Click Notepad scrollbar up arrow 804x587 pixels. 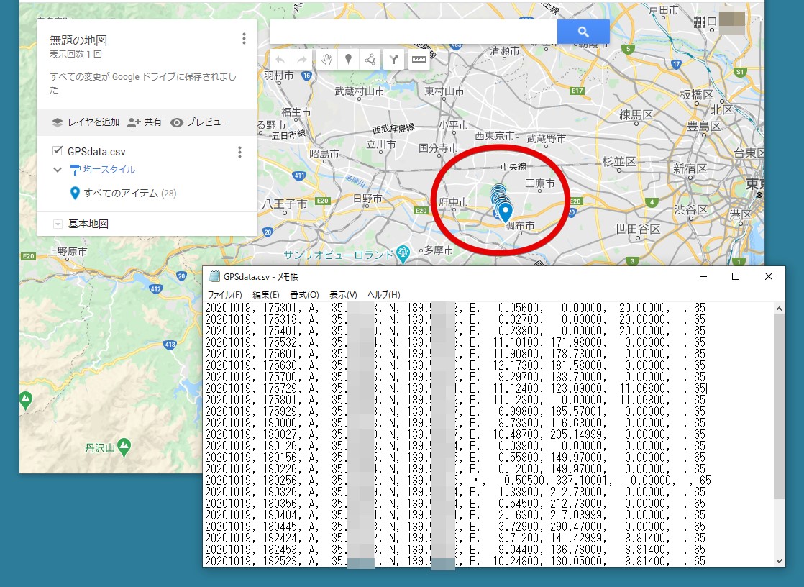tap(780, 309)
